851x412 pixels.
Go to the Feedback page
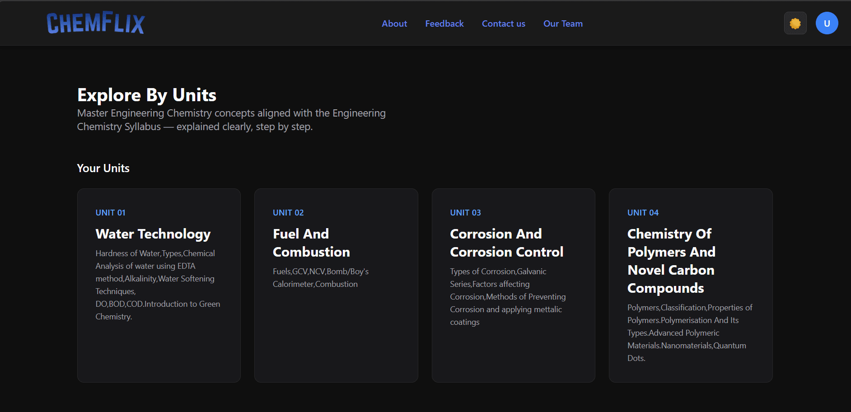(444, 23)
